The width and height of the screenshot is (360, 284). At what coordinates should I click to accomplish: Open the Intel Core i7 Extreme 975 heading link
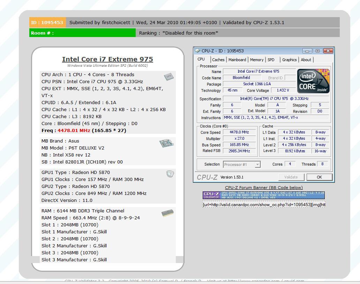107,59
